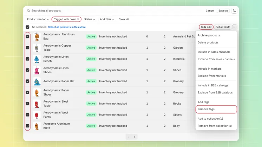The width and height of the screenshot is (262, 147).
Task: Open Aerodynamic Paper Hat thumbnail
Action: tap(37, 81)
